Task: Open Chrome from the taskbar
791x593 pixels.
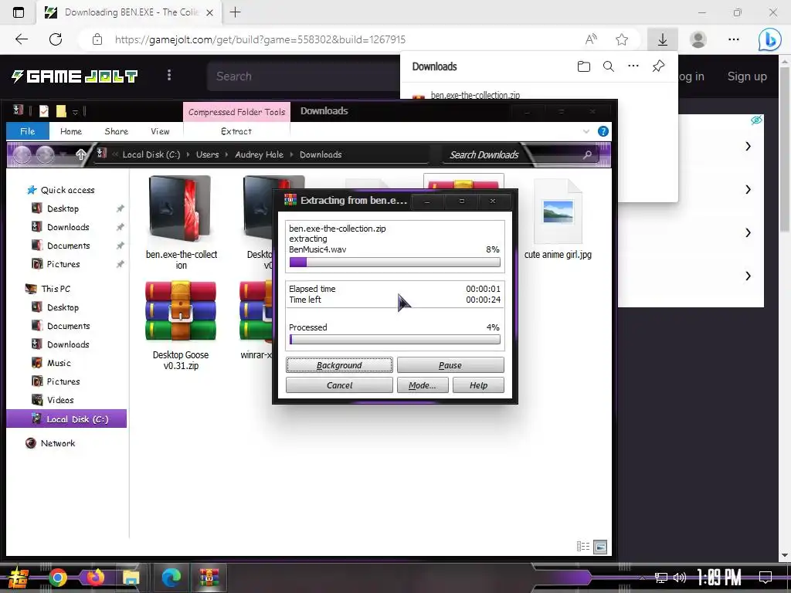Action: coord(57,578)
